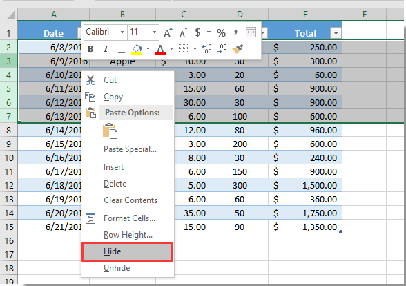Select column A header
The width and height of the screenshot is (406, 286).
pos(54,15)
